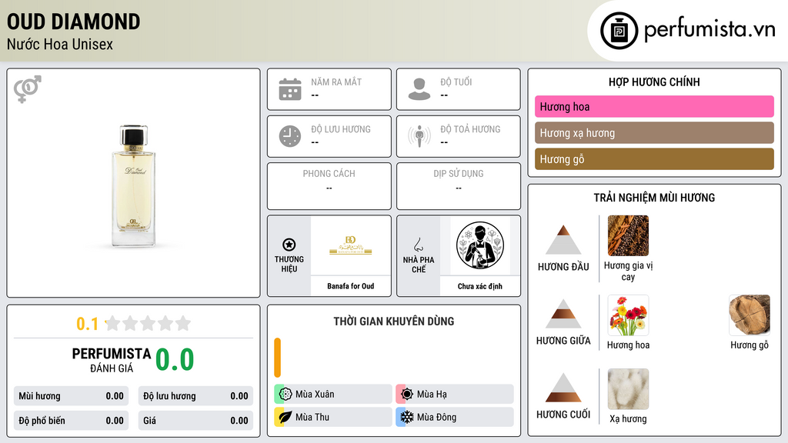Viewport: 788px width, 443px height.
Task: Click the sillage icon beside Độ toả hương
Action: tap(419, 136)
